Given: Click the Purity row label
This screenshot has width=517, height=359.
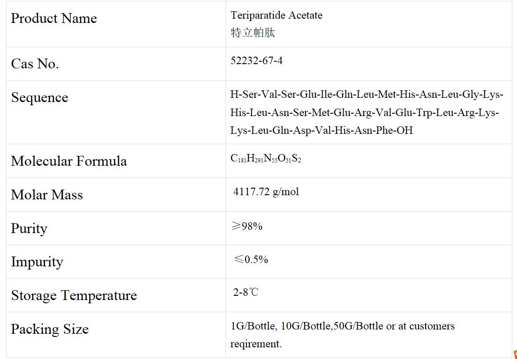Looking at the screenshot, I should tap(29, 229).
